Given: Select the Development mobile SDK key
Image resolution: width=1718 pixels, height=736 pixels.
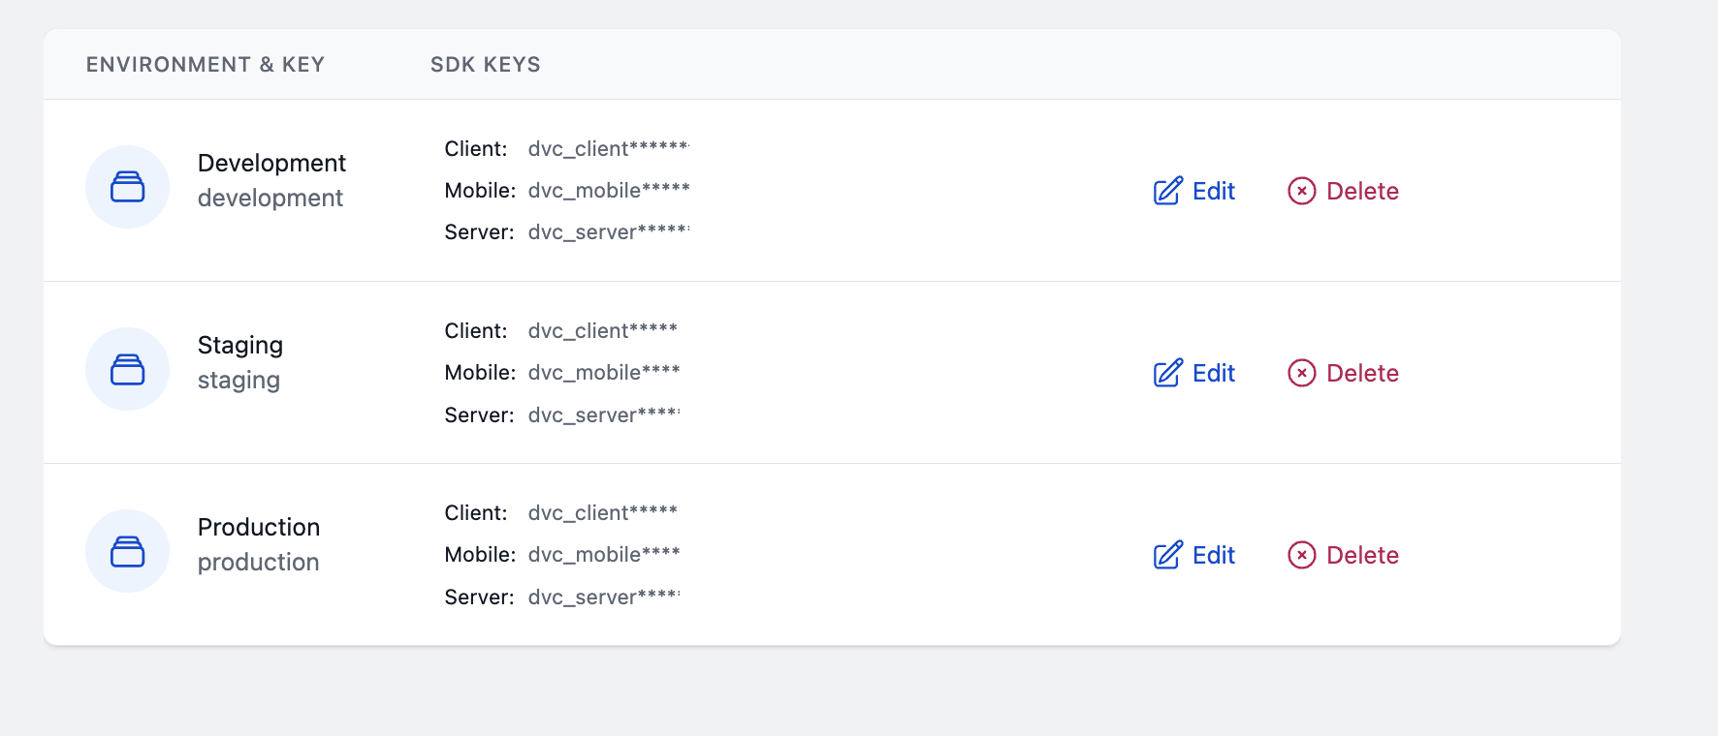Looking at the screenshot, I should tap(608, 191).
